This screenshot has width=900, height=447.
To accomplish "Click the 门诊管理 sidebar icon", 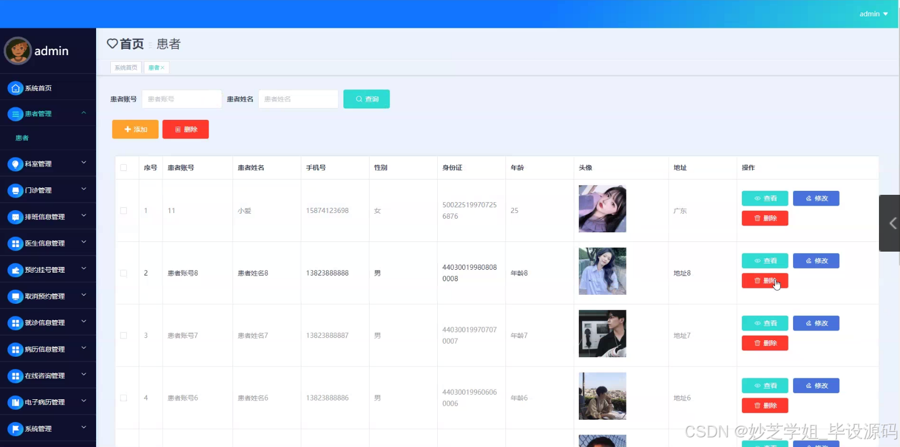I will [15, 190].
